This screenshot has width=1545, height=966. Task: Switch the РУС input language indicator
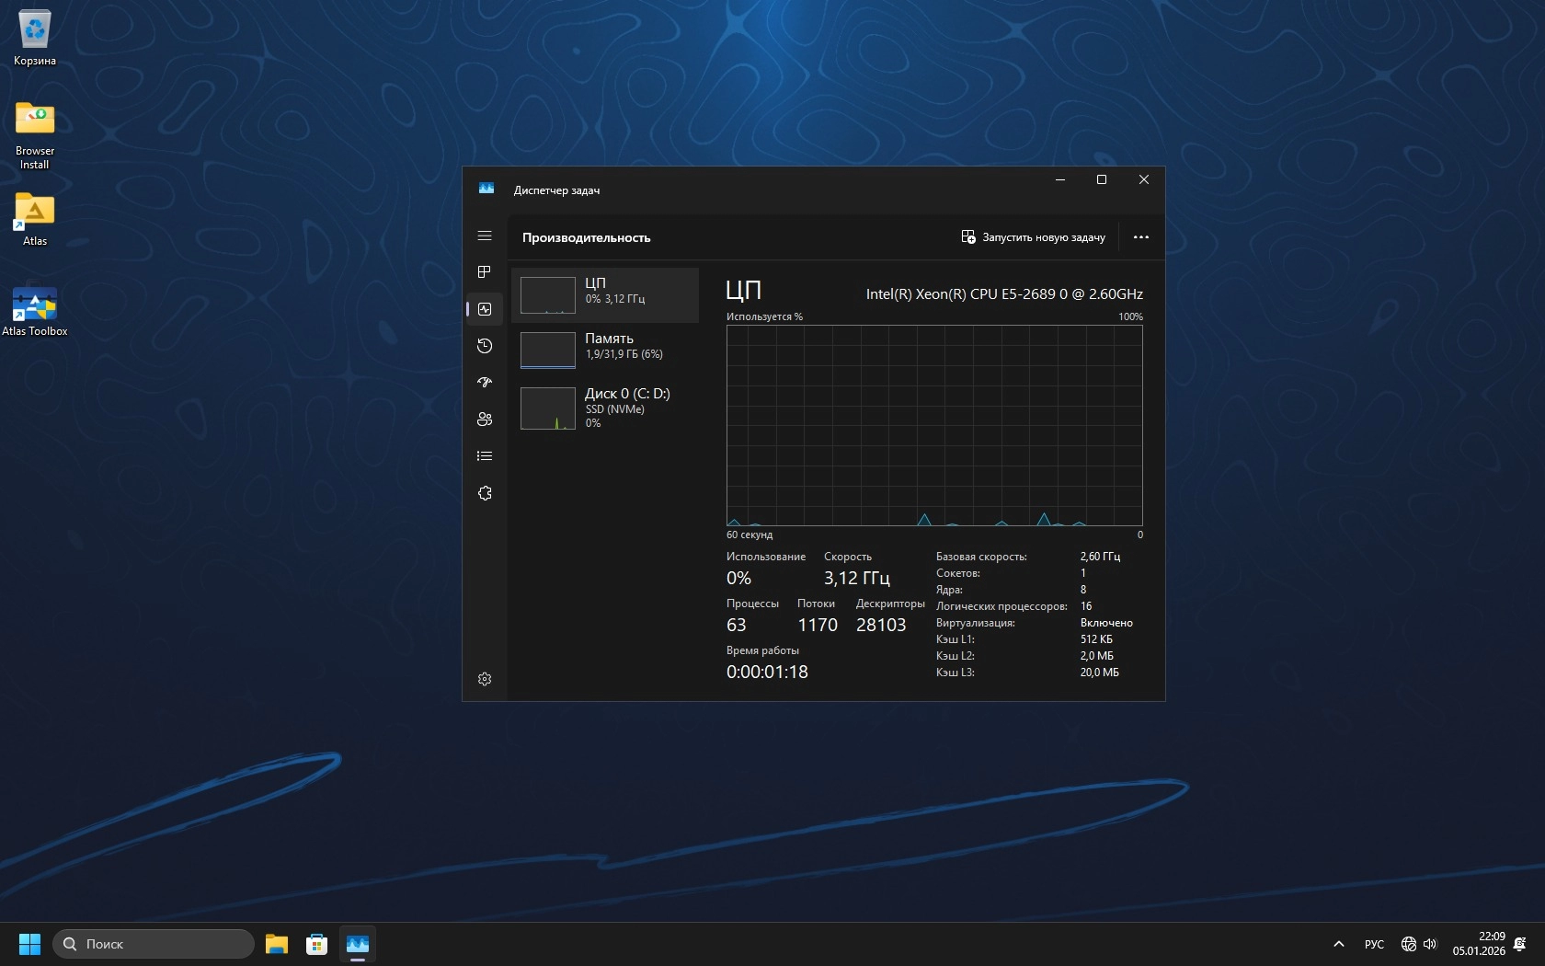click(x=1374, y=944)
